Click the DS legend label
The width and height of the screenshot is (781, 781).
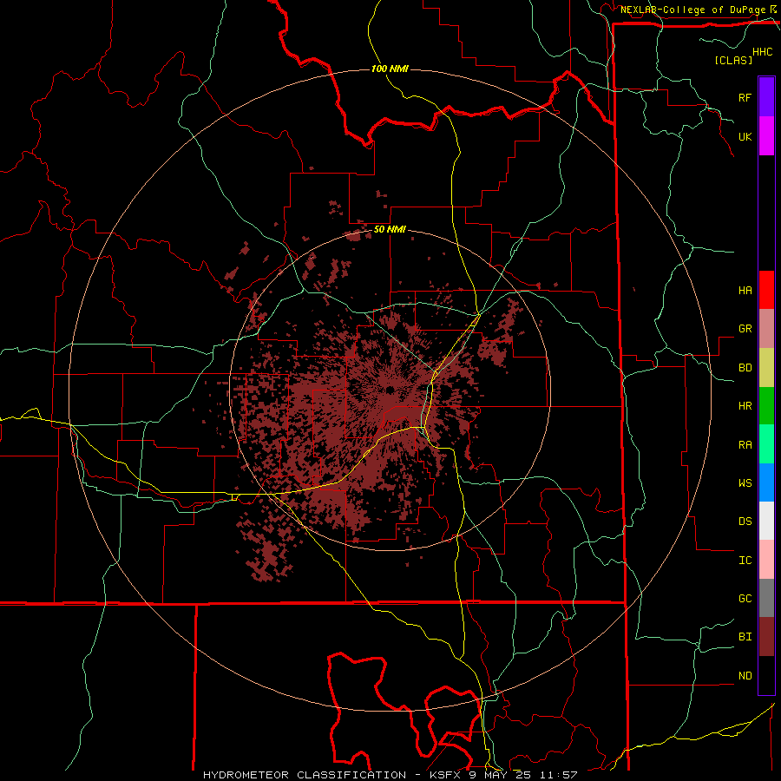pos(745,522)
